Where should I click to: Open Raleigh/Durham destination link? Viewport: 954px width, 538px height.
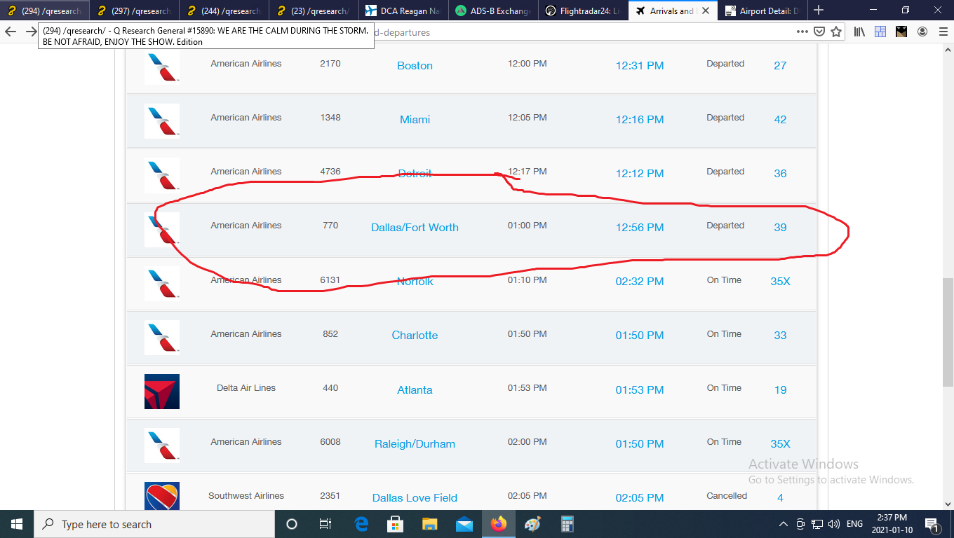[415, 444]
